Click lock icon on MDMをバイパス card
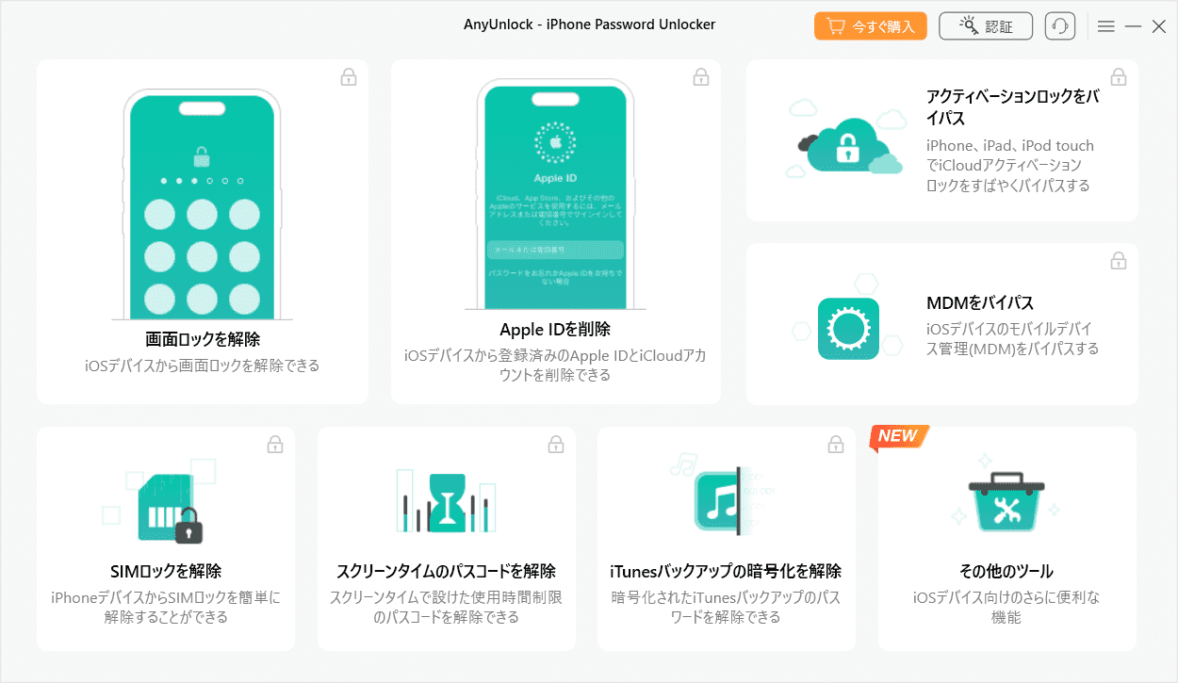The image size is (1178, 683). pos(1119,260)
